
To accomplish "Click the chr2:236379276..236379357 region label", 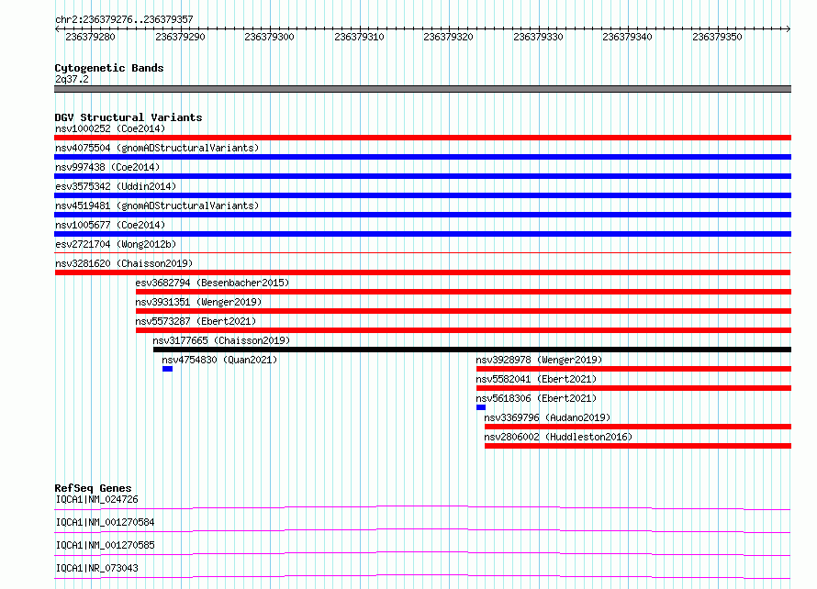I will [x=124, y=20].
